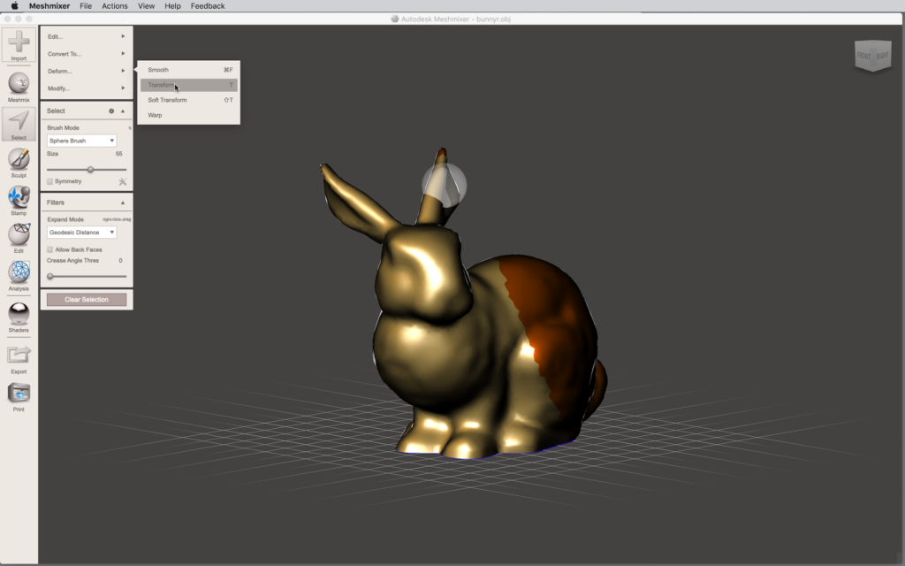Open the Meshmix tool
Image resolution: width=905 pixels, height=566 pixels.
[19, 84]
